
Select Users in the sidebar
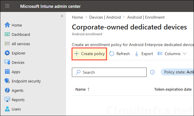click(16, 109)
